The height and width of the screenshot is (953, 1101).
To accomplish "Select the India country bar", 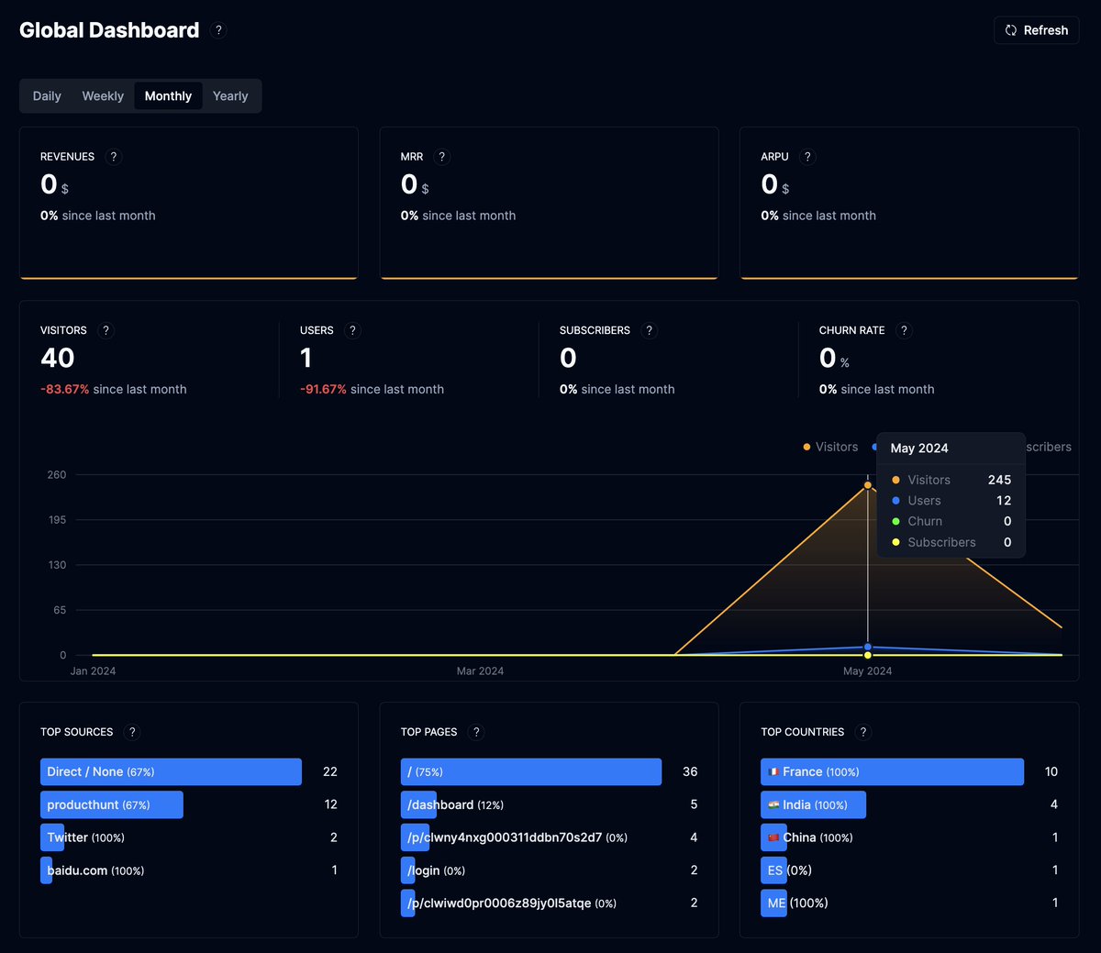I will [813, 804].
